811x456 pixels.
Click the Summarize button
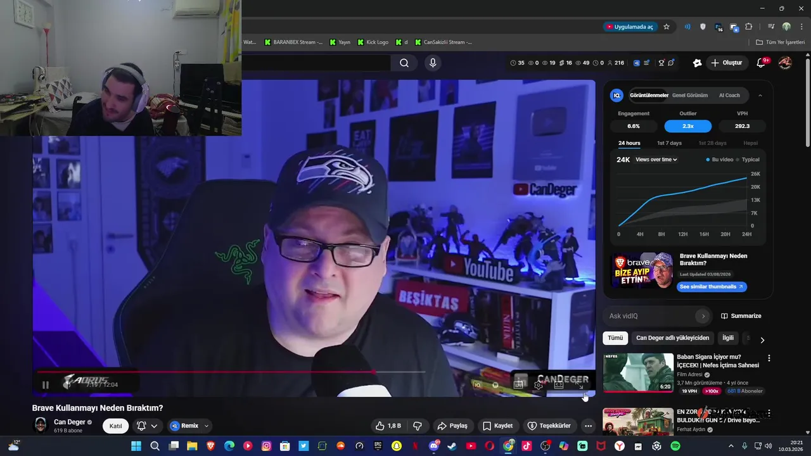tap(741, 316)
